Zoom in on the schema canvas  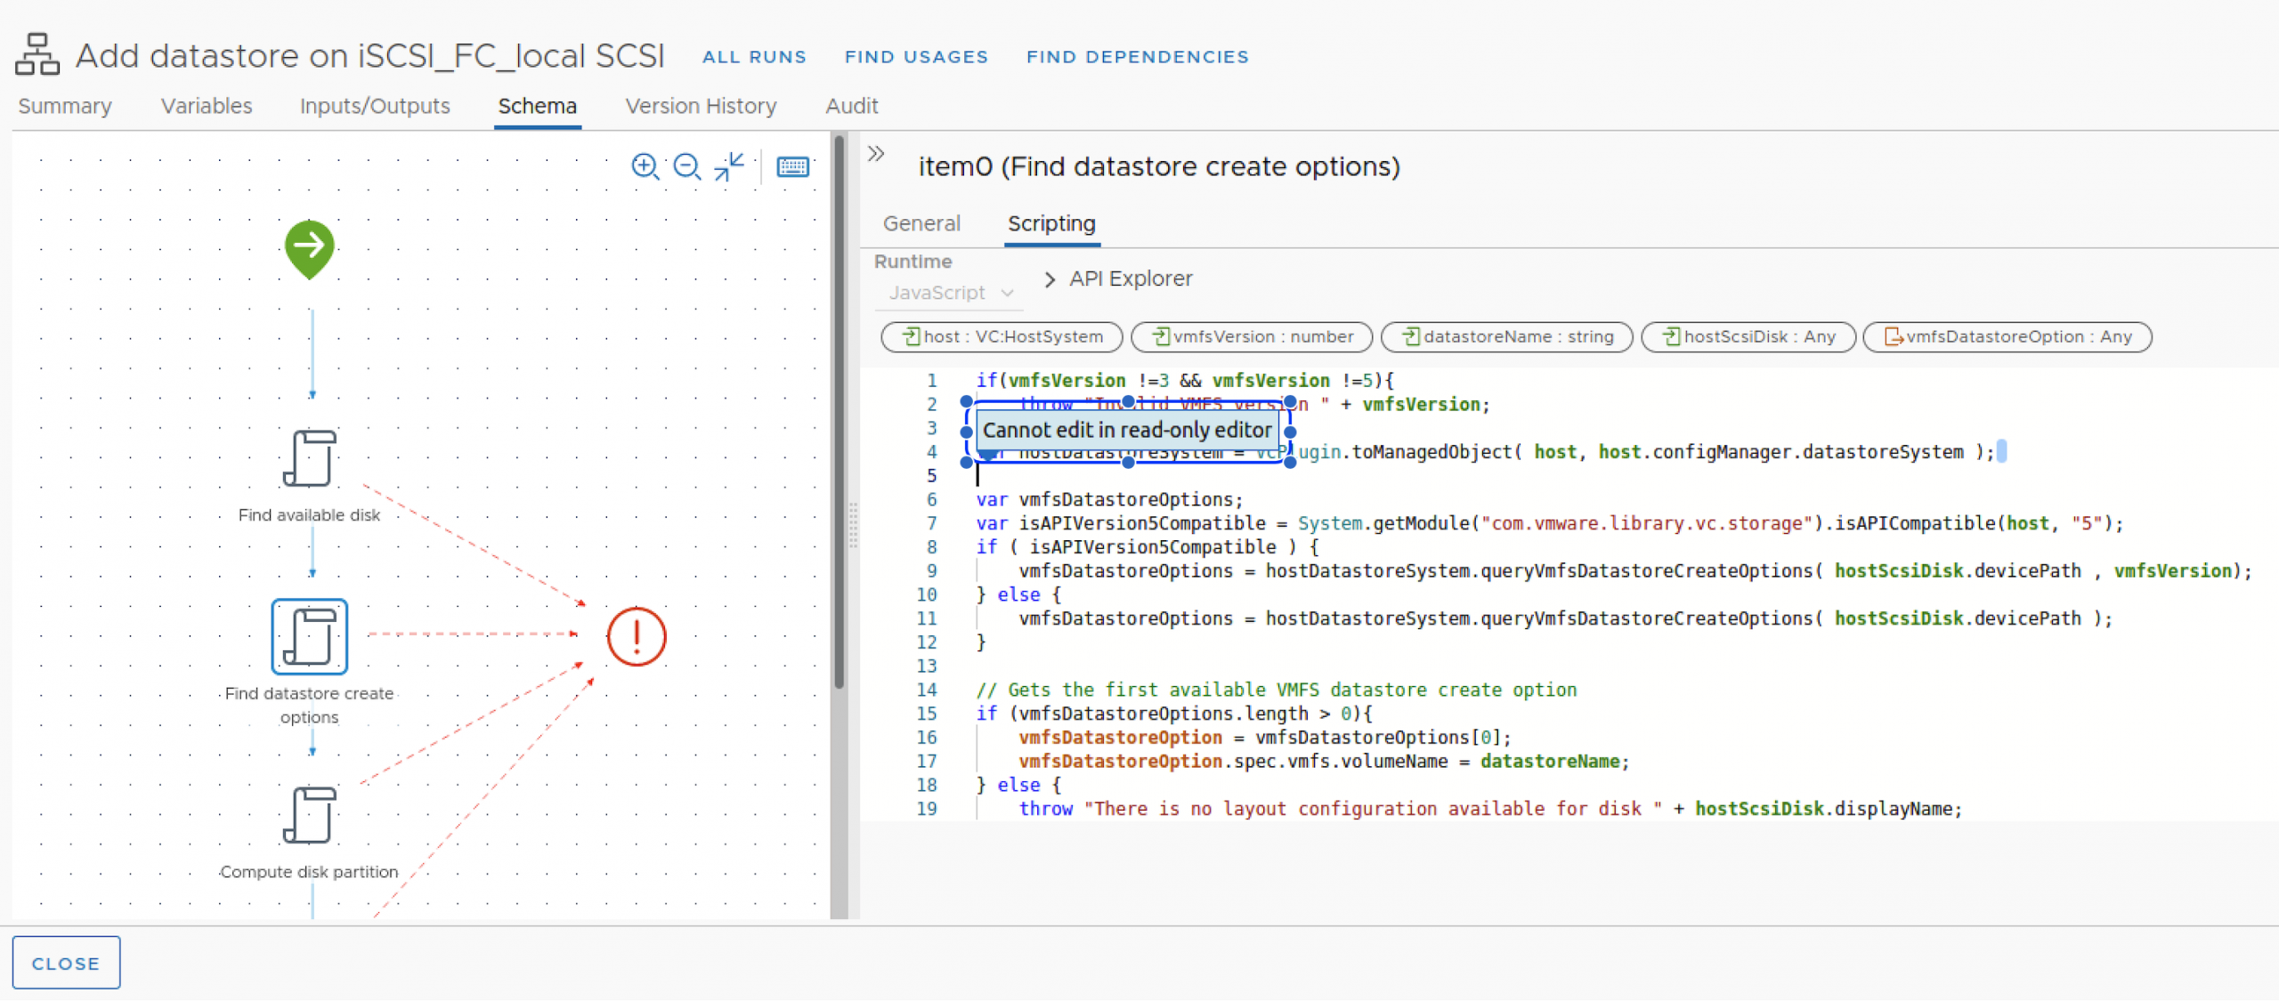pyautogui.click(x=645, y=166)
